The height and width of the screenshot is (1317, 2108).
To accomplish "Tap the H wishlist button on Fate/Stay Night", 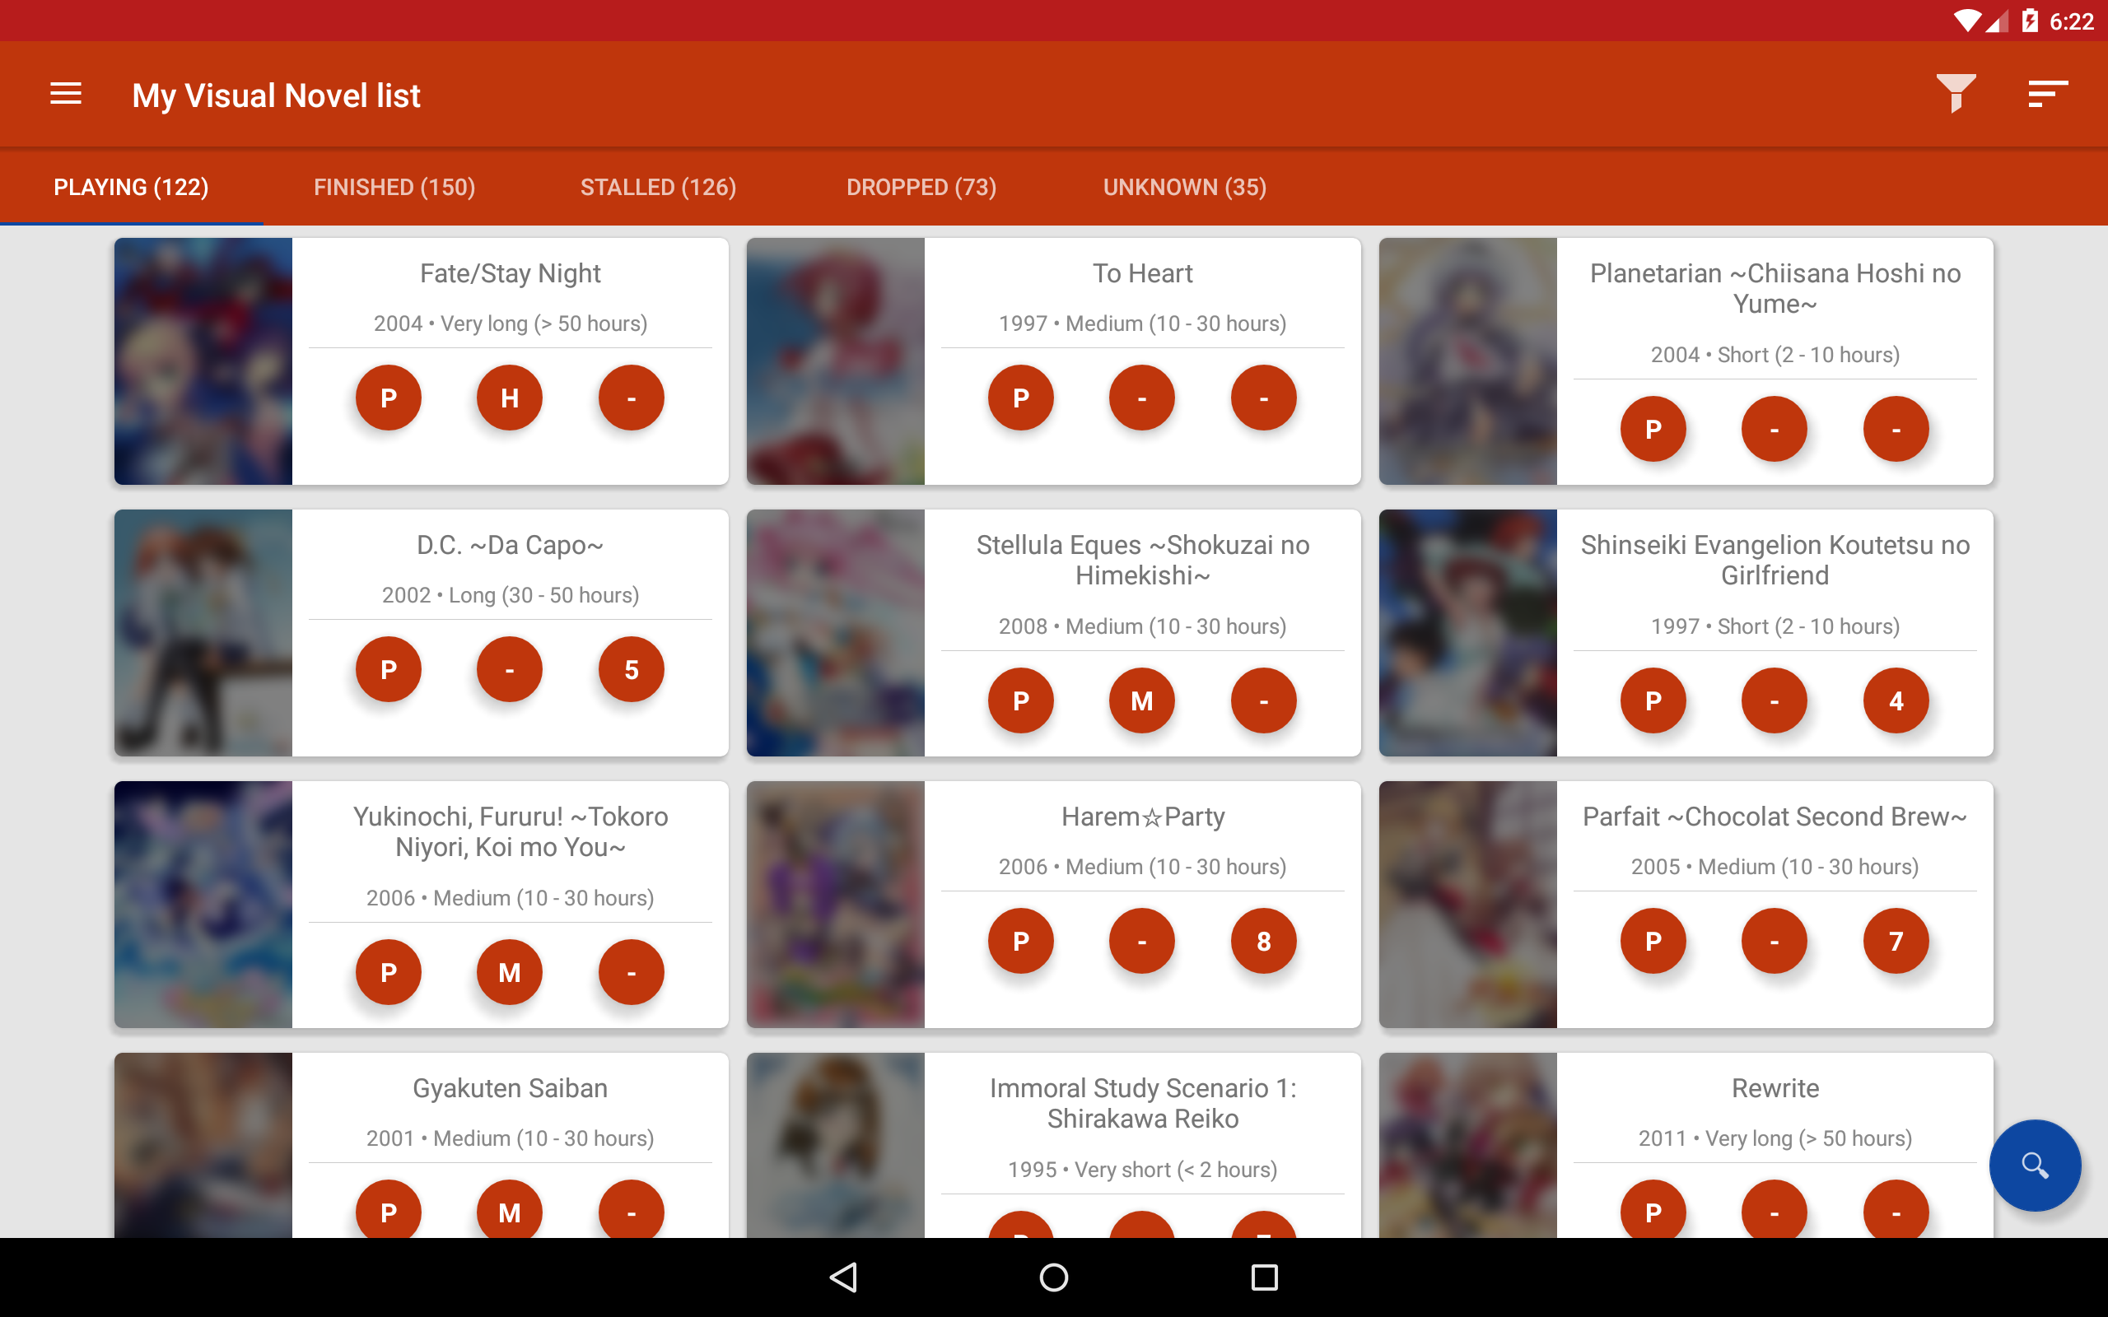I will [510, 398].
